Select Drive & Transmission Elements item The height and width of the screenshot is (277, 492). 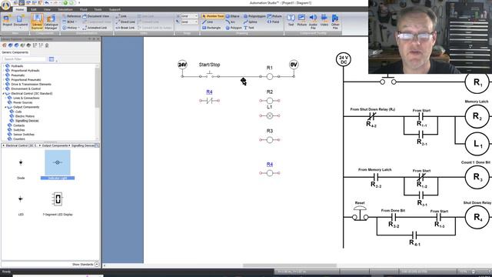(31, 84)
